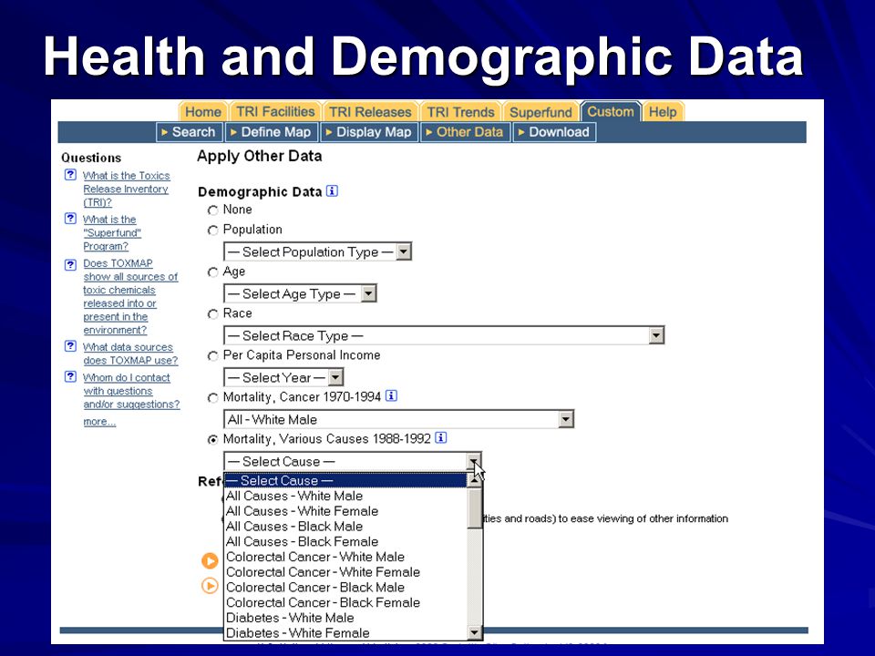
Task: Open the Select Age Type dropdown
Action: point(300,294)
